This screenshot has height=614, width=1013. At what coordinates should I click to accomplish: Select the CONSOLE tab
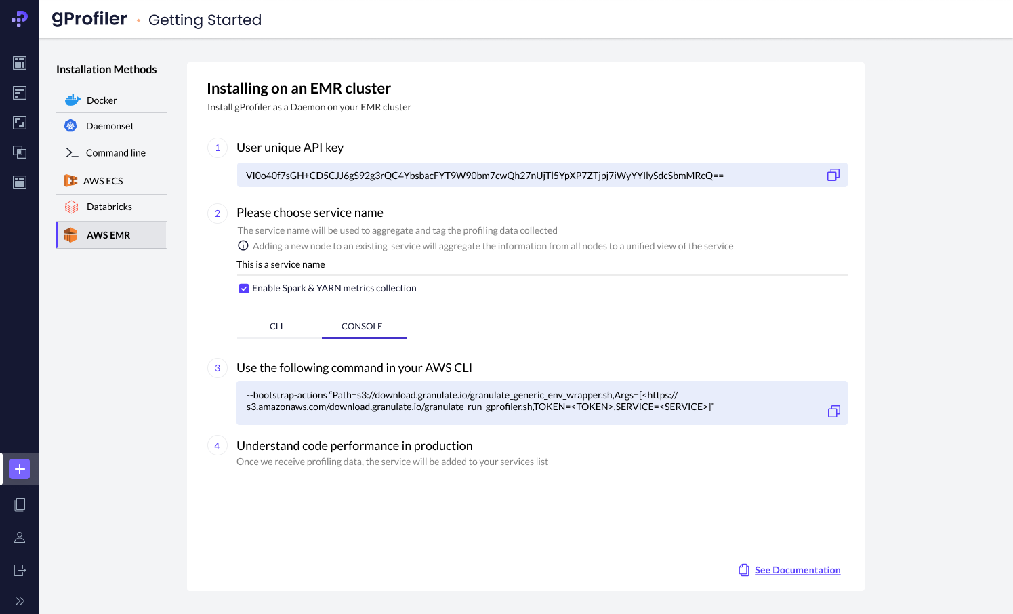coord(362,326)
